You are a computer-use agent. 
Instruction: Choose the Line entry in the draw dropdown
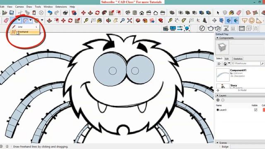25,26
